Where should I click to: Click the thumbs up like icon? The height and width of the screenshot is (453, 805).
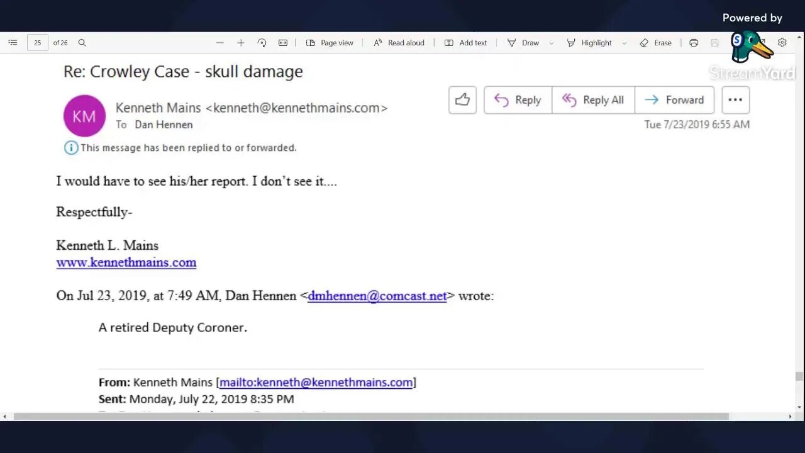[462, 100]
